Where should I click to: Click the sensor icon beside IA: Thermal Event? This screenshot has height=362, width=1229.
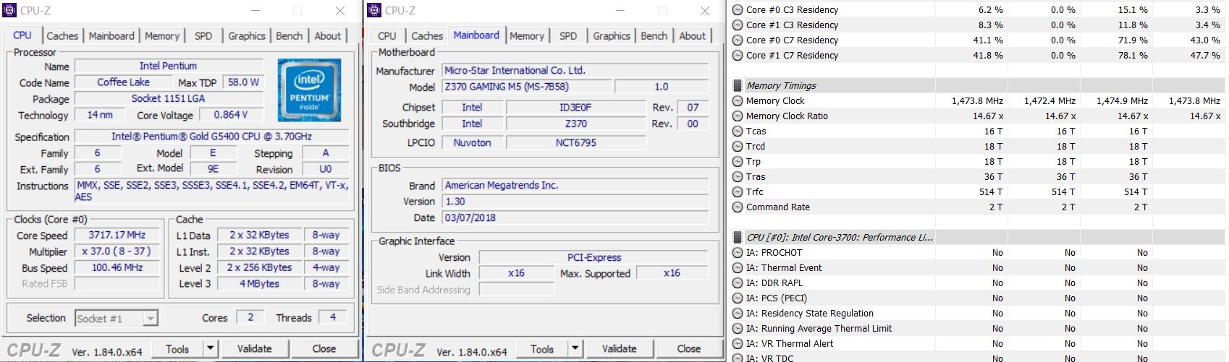click(738, 268)
